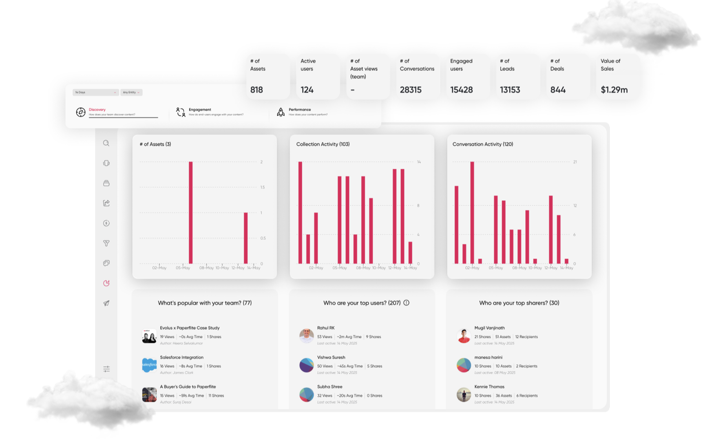Open the conversations icon in the sidebar
The height and width of the screenshot is (439, 716).
point(106,263)
